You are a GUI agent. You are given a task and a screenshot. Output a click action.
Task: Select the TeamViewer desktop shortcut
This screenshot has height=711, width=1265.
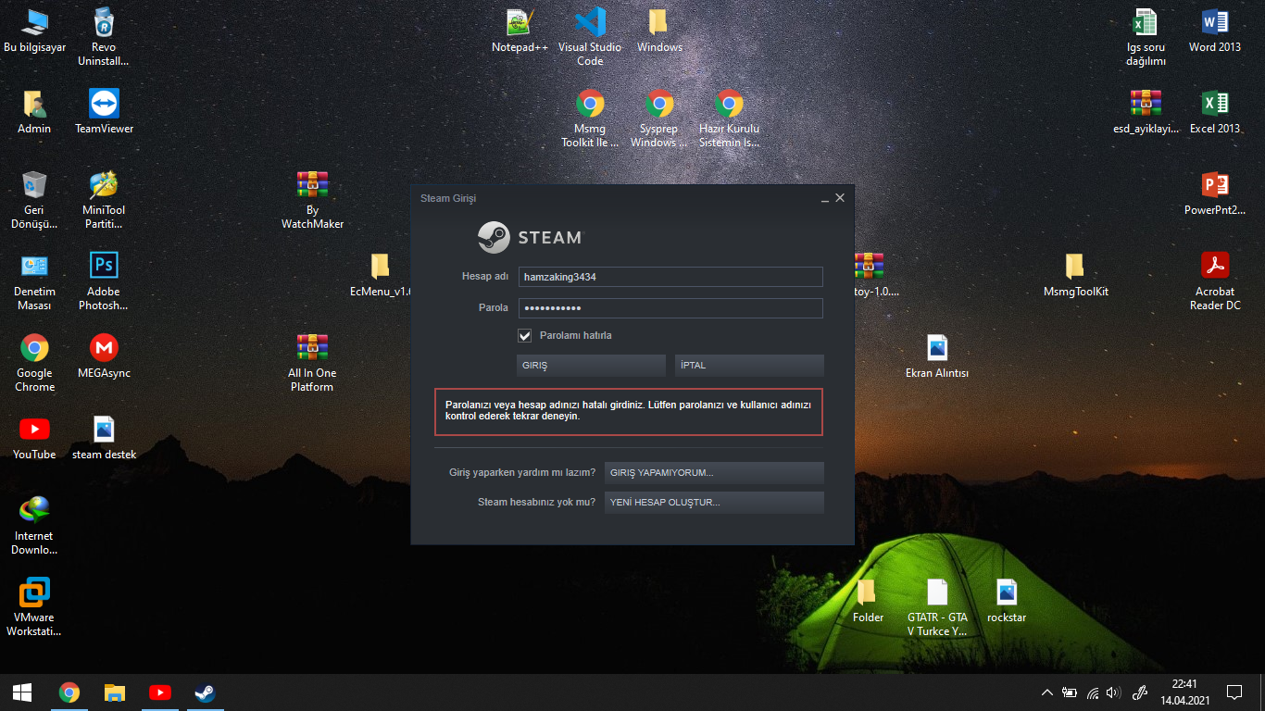[x=104, y=112]
